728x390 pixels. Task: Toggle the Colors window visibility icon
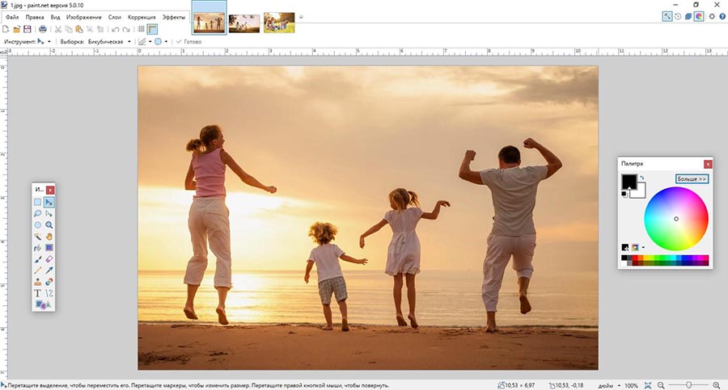[x=698, y=16]
